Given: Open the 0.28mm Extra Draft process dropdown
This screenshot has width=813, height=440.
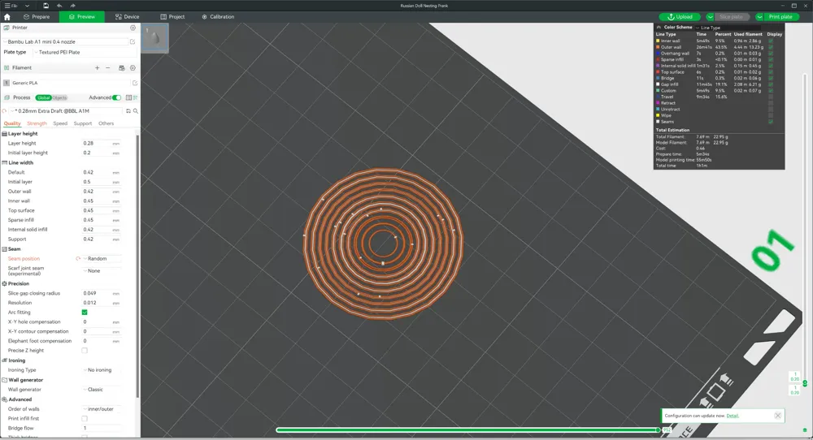Looking at the screenshot, I should tap(67, 110).
